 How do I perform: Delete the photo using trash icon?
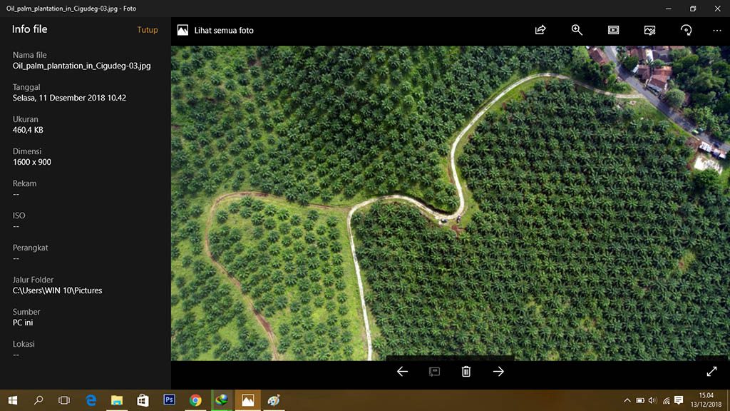pyautogui.click(x=466, y=371)
